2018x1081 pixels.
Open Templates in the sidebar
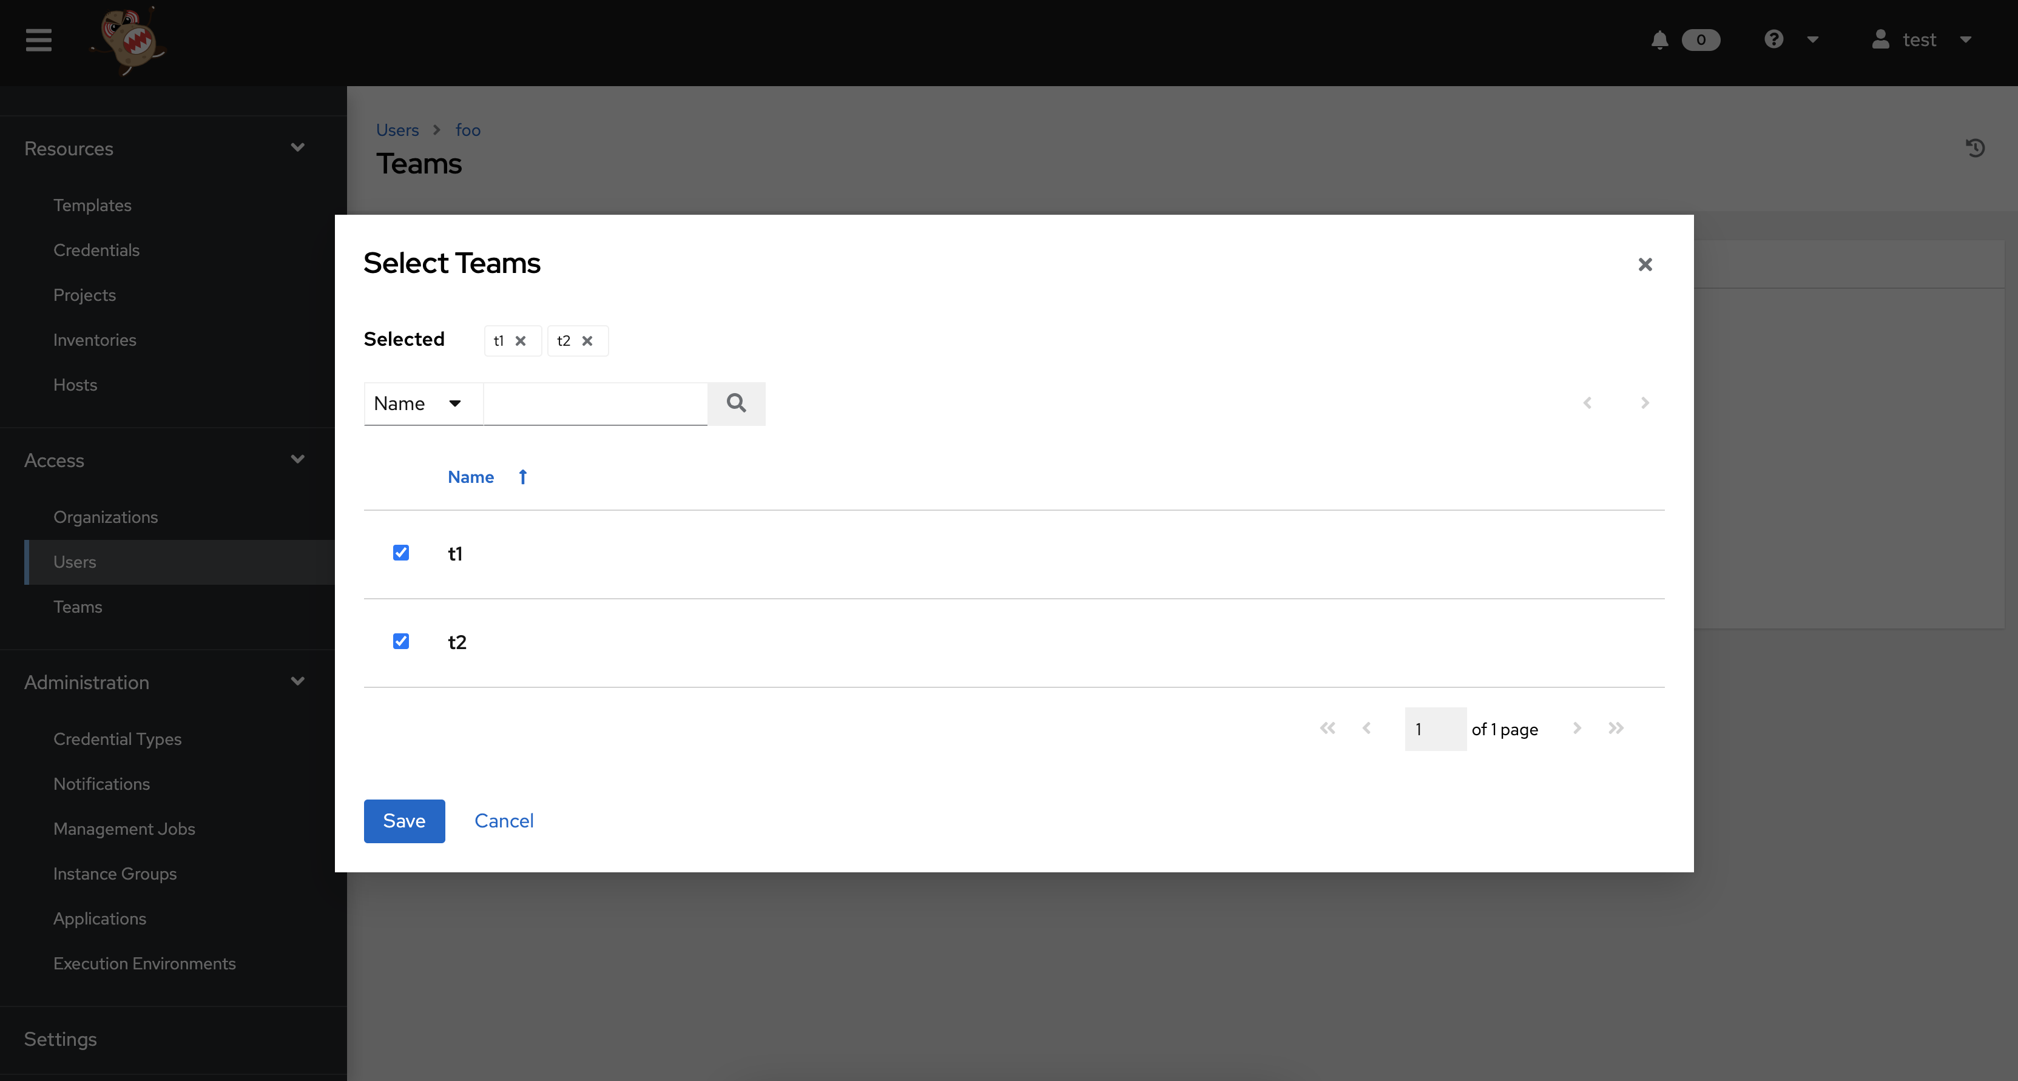click(92, 205)
